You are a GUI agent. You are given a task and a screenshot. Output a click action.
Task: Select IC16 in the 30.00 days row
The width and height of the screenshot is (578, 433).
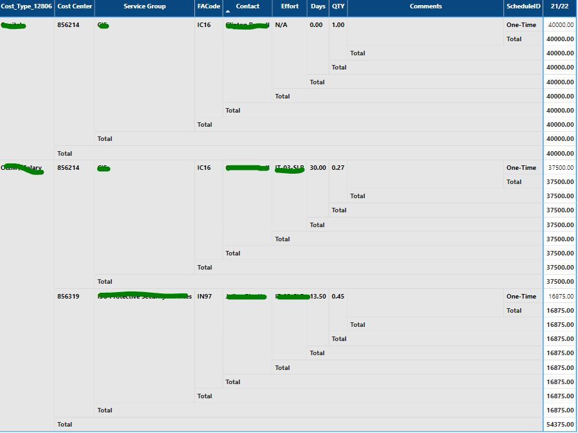click(x=204, y=168)
